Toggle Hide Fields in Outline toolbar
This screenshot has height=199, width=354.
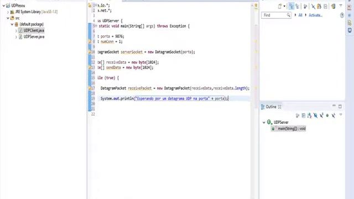pos(315,116)
